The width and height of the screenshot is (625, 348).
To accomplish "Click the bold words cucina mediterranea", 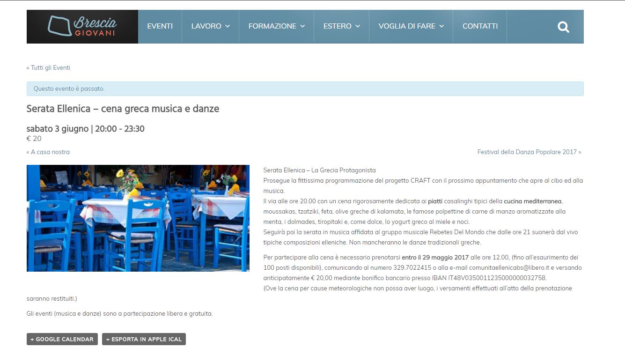I will [533, 201].
